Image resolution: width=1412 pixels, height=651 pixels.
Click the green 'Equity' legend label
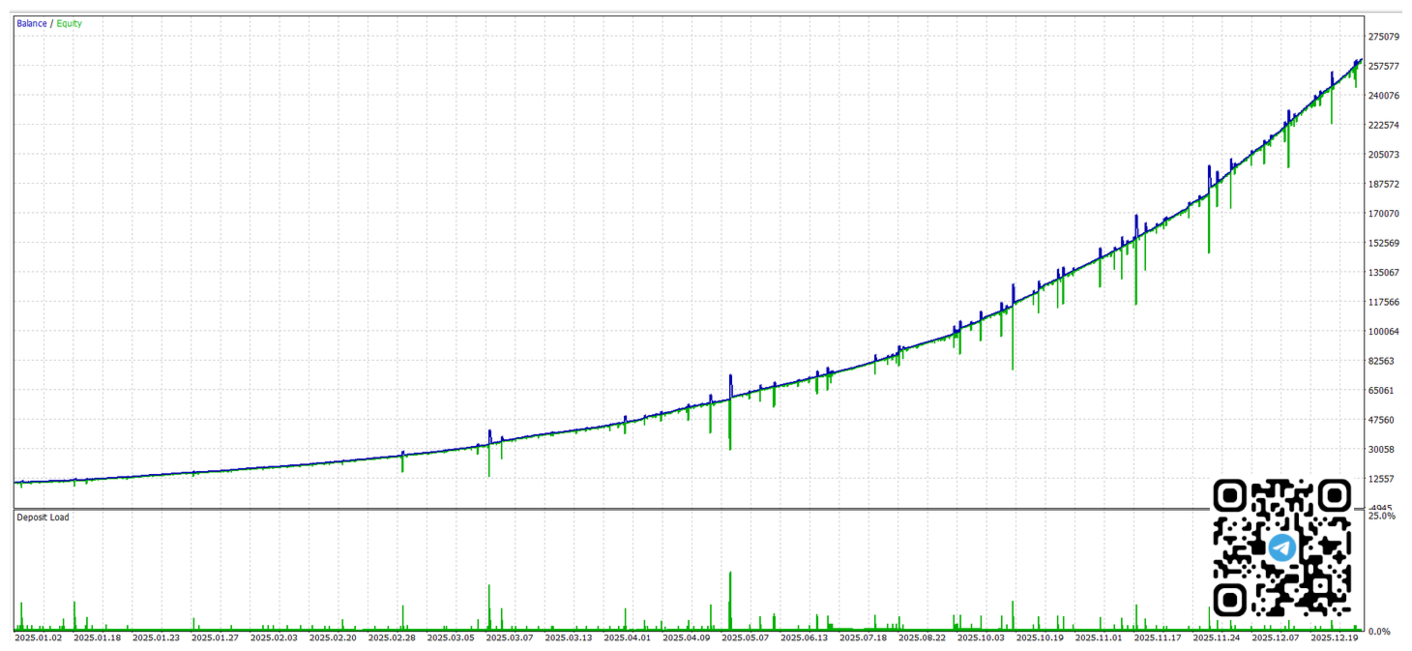click(x=69, y=23)
